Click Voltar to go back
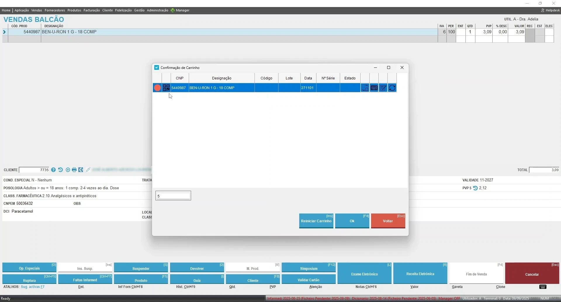This screenshot has height=302, width=561. [x=388, y=221]
